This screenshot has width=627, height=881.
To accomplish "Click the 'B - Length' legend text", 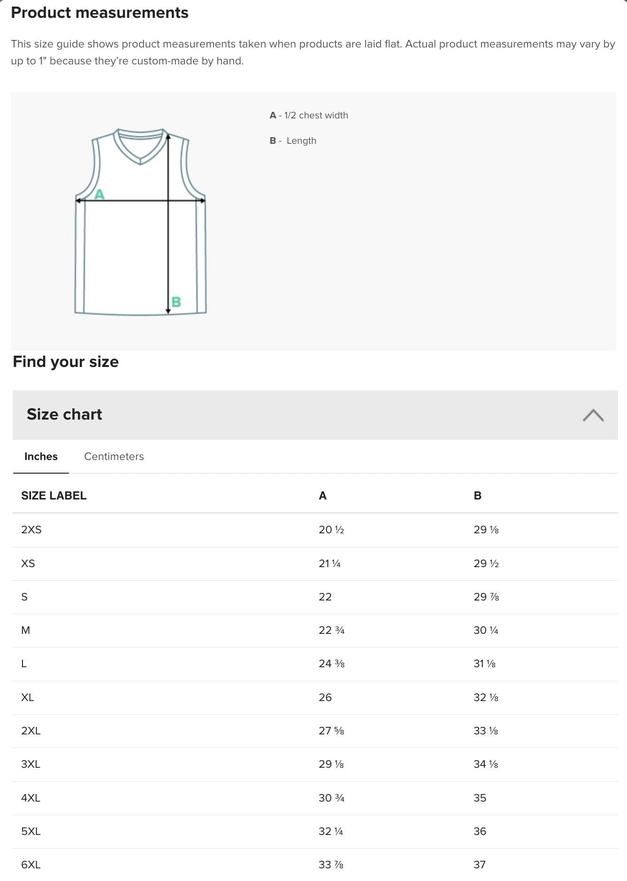I will coord(293,140).
